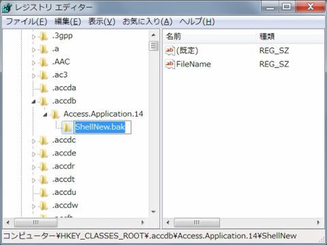Viewport: 327px width, 245px height.
Task: Click the .accdc folder icon
Action: [x=44, y=140]
